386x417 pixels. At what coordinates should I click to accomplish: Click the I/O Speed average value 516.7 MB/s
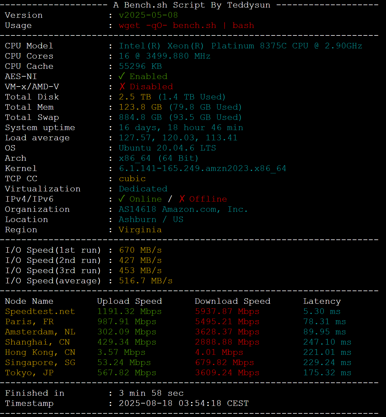point(146,281)
